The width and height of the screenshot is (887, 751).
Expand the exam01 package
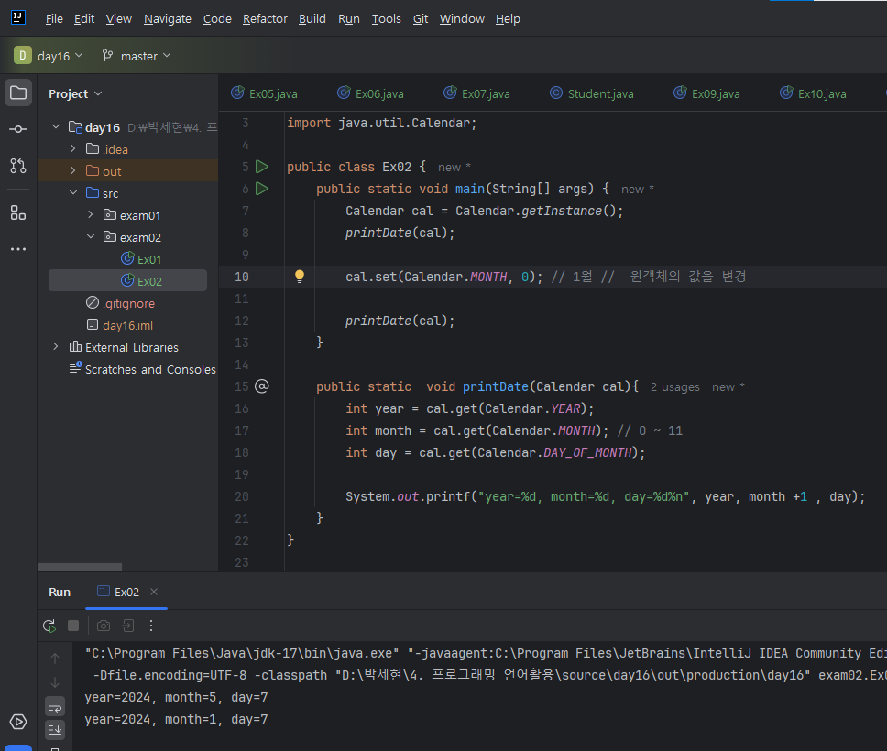tap(90, 215)
